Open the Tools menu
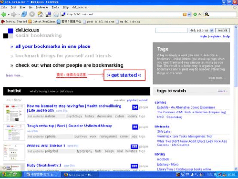Image resolution: width=238 pixels, height=179 pixels. (55, 7)
